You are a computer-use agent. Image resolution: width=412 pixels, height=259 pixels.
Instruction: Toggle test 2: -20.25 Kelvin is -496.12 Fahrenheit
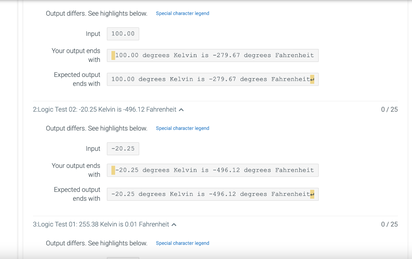pos(105,109)
